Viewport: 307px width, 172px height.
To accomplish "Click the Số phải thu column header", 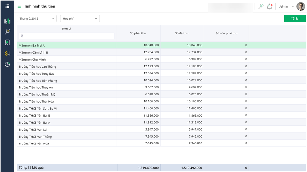I will tap(138, 33).
